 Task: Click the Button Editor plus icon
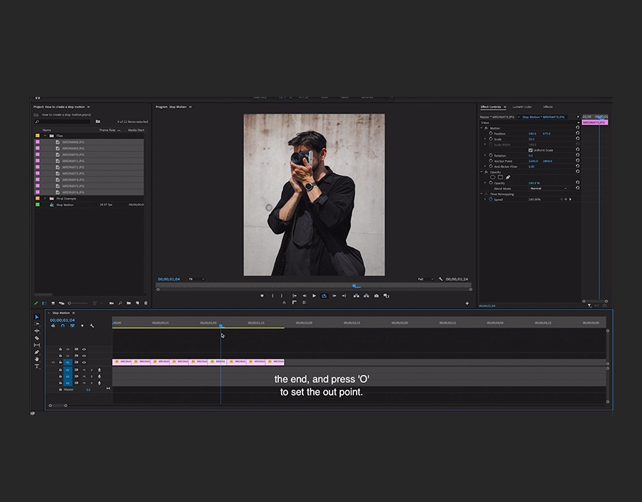pyautogui.click(x=467, y=303)
